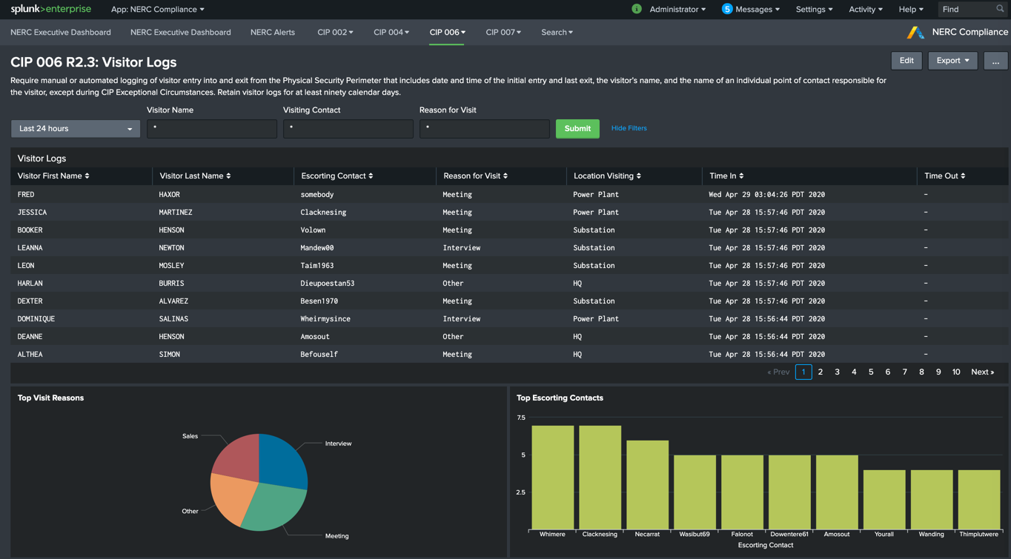Click the green info icon in the top bar
Screen dimensions: 1011x559
638,9
